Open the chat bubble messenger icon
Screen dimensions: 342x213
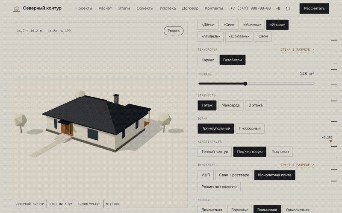[288, 9]
